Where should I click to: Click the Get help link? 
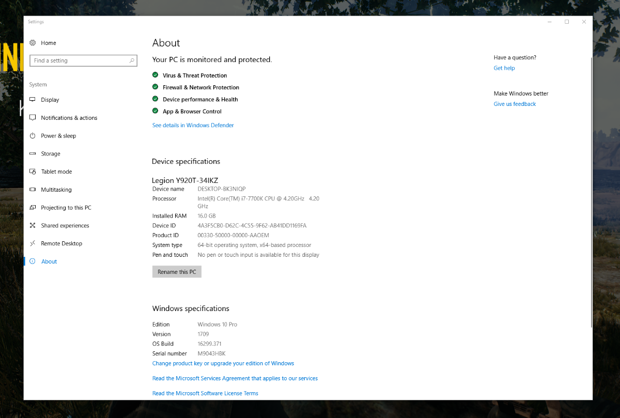click(x=504, y=68)
